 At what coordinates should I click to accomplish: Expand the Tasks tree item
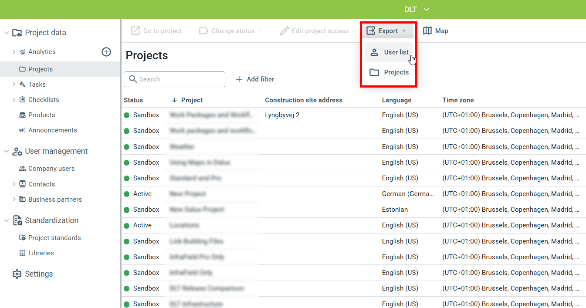(14, 85)
